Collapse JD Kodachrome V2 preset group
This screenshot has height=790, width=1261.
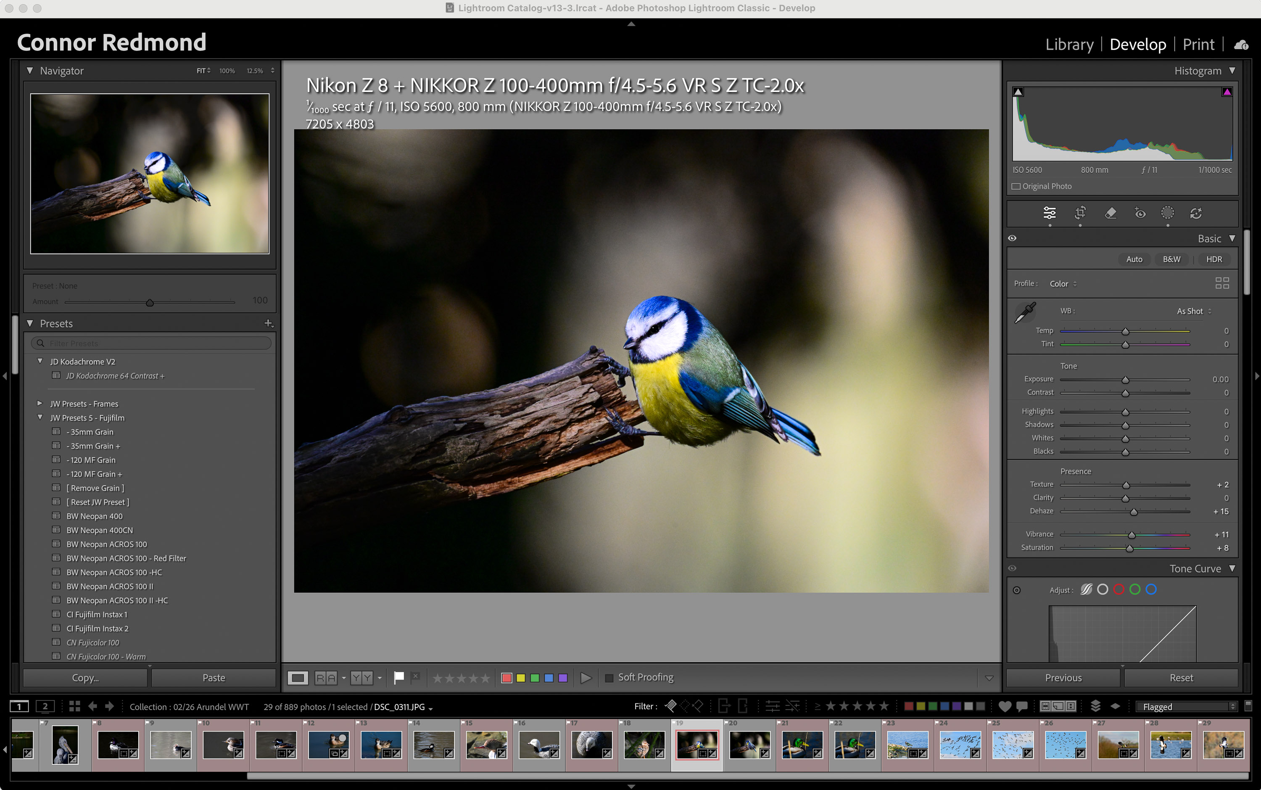coord(40,361)
